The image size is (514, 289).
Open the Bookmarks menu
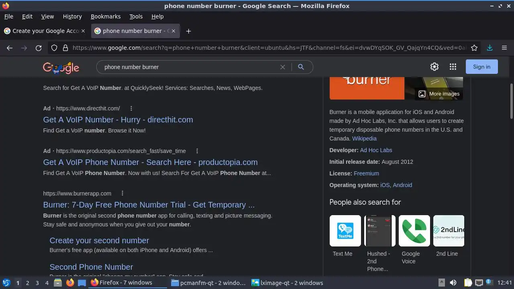point(106,16)
